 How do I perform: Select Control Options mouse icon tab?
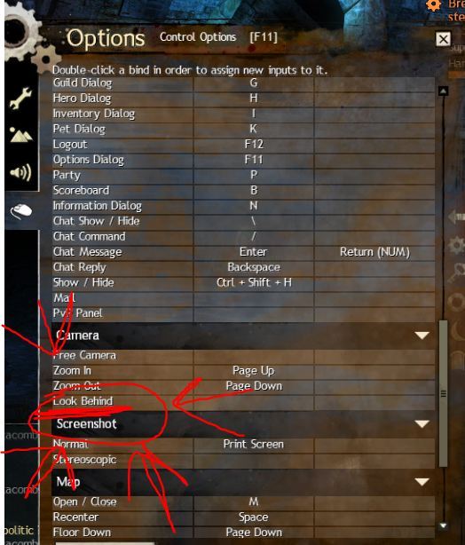[21, 210]
